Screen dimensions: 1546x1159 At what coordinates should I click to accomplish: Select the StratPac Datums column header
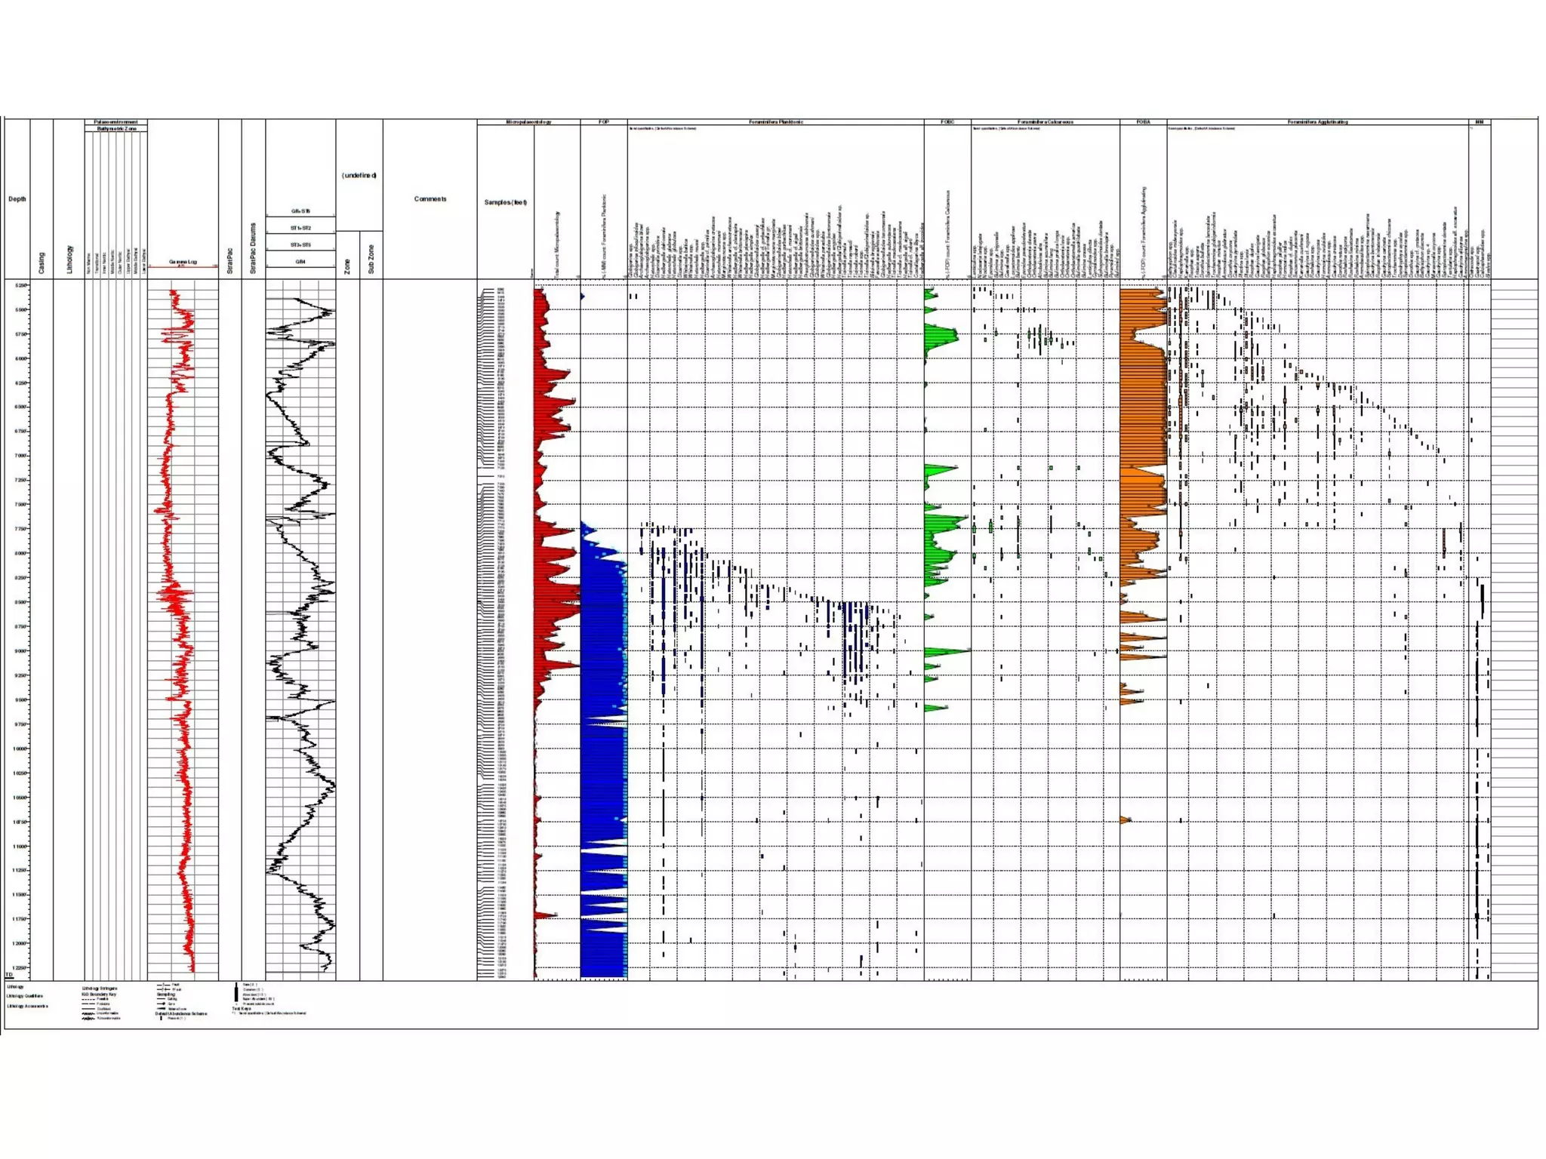(x=253, y=247)
